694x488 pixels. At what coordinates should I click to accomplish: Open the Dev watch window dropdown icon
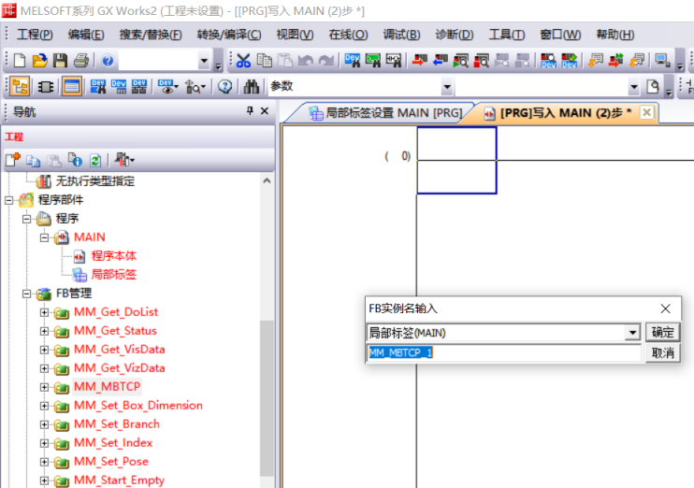click(168, 86)
